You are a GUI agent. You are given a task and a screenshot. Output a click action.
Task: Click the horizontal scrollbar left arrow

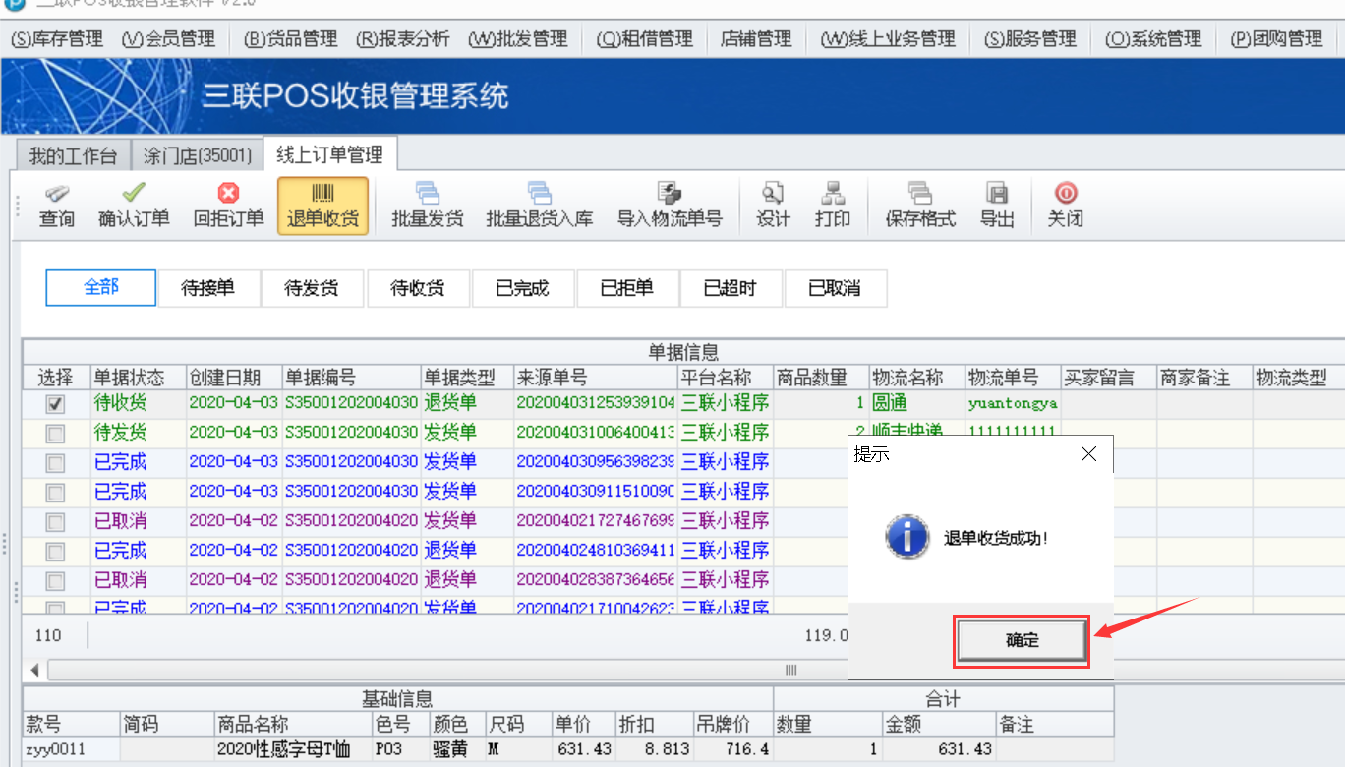[x=35, y=670]
